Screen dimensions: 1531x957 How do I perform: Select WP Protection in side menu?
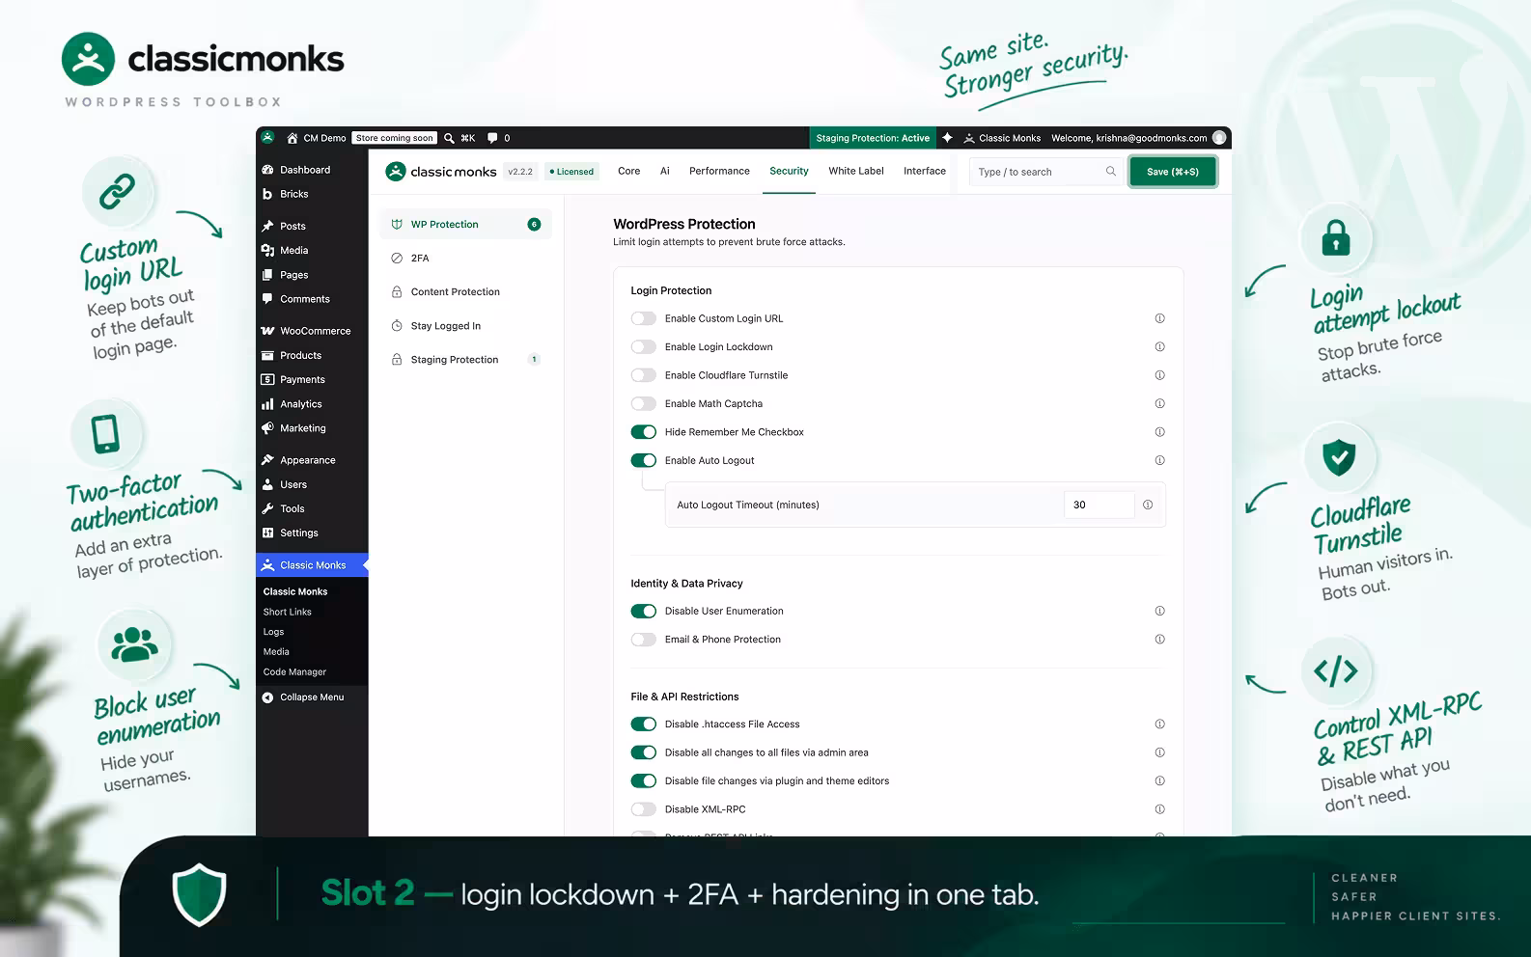pos(465,225)
